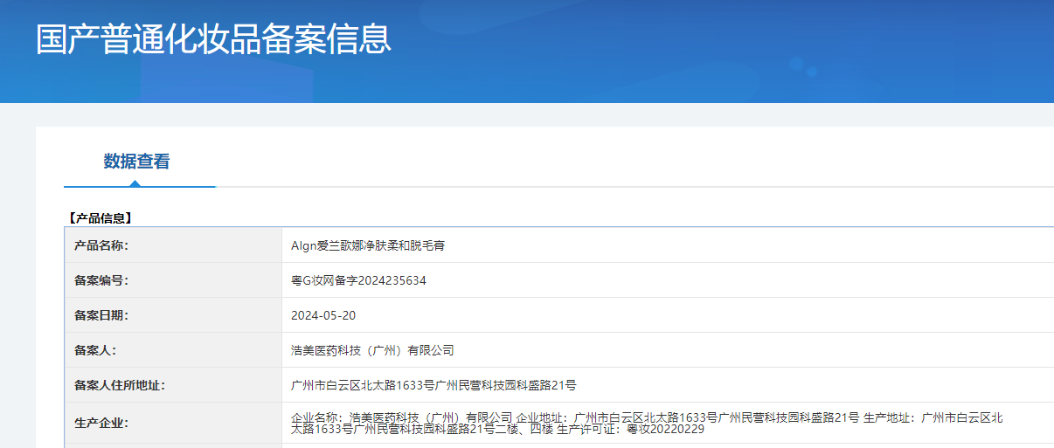
Task: Select the filing date 2024-05-20
Action: [323, 315]
